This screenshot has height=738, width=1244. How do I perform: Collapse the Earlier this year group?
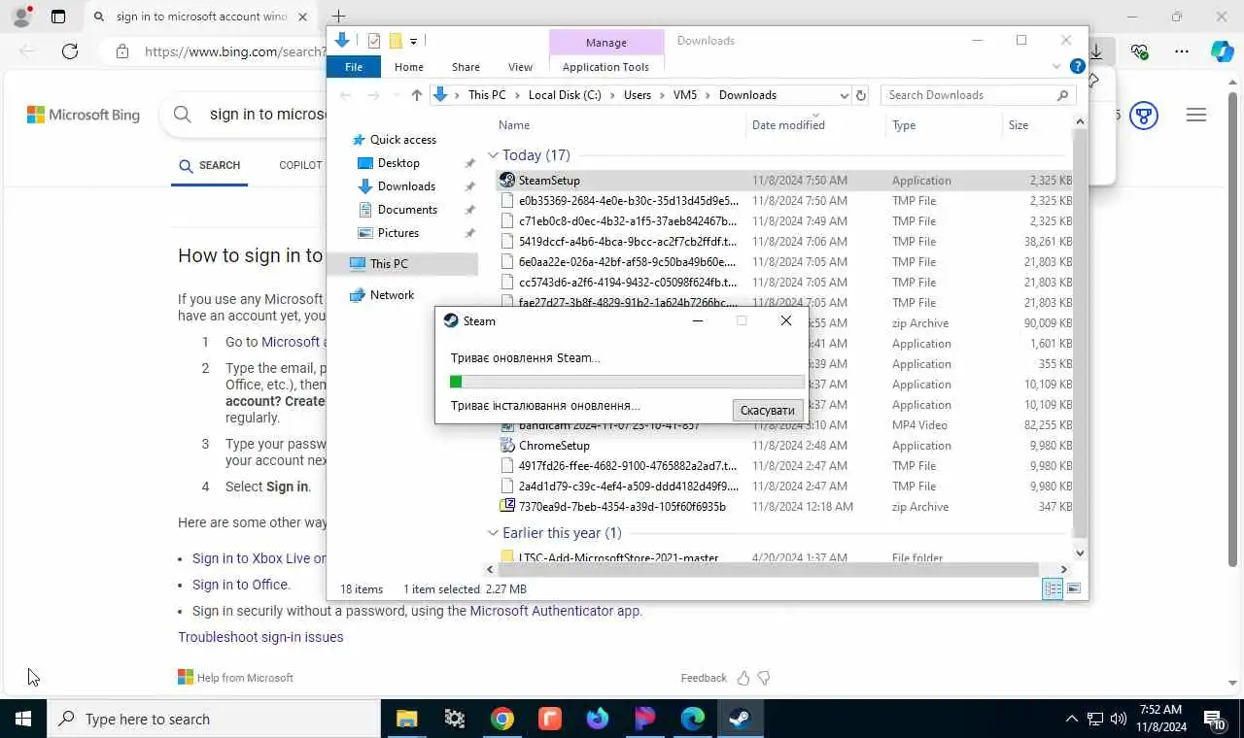pos(493,533)
